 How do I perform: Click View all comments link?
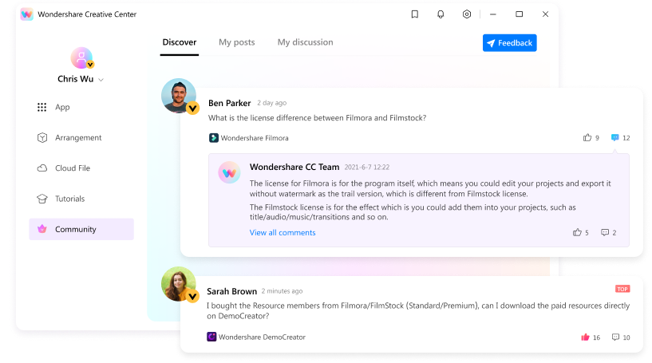[283, 233]
